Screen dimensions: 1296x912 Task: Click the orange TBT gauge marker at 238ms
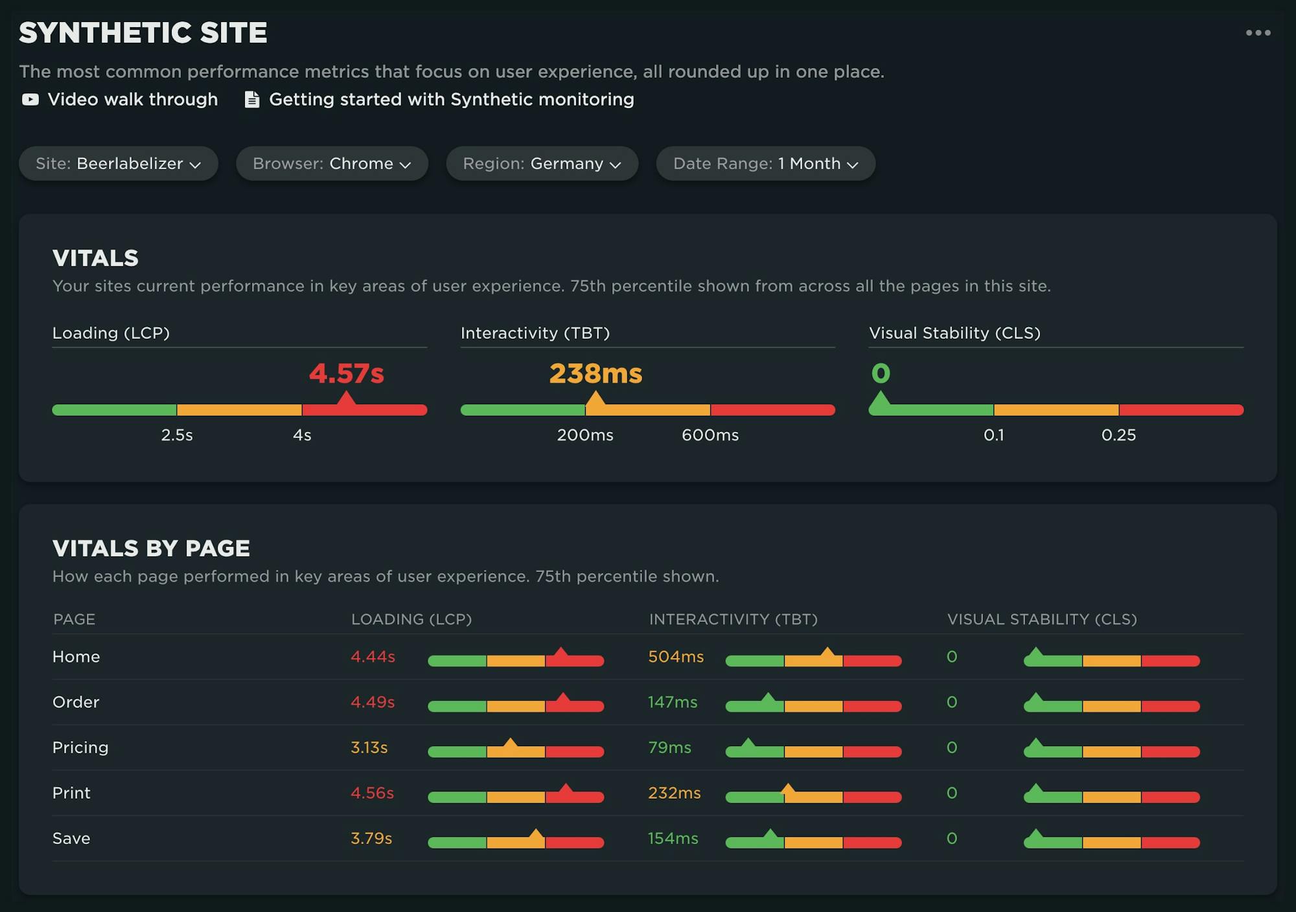pos(596,400)
